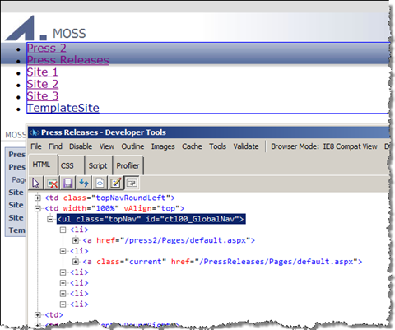Expand the td class="topNavRoundLeft" node
This screenshot has height=330, width=395.
[x=38, y=198]
